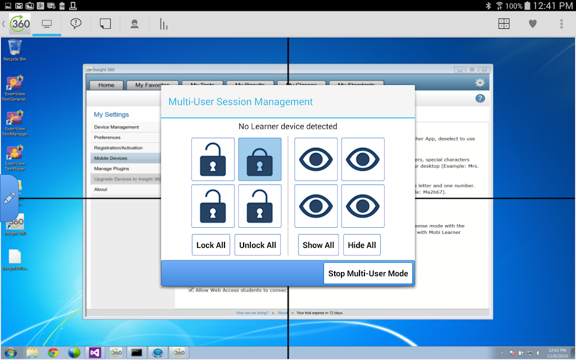Open Chrome from the Windows taskbar
The image size is (576, 360).
click(x=53, y=353)
